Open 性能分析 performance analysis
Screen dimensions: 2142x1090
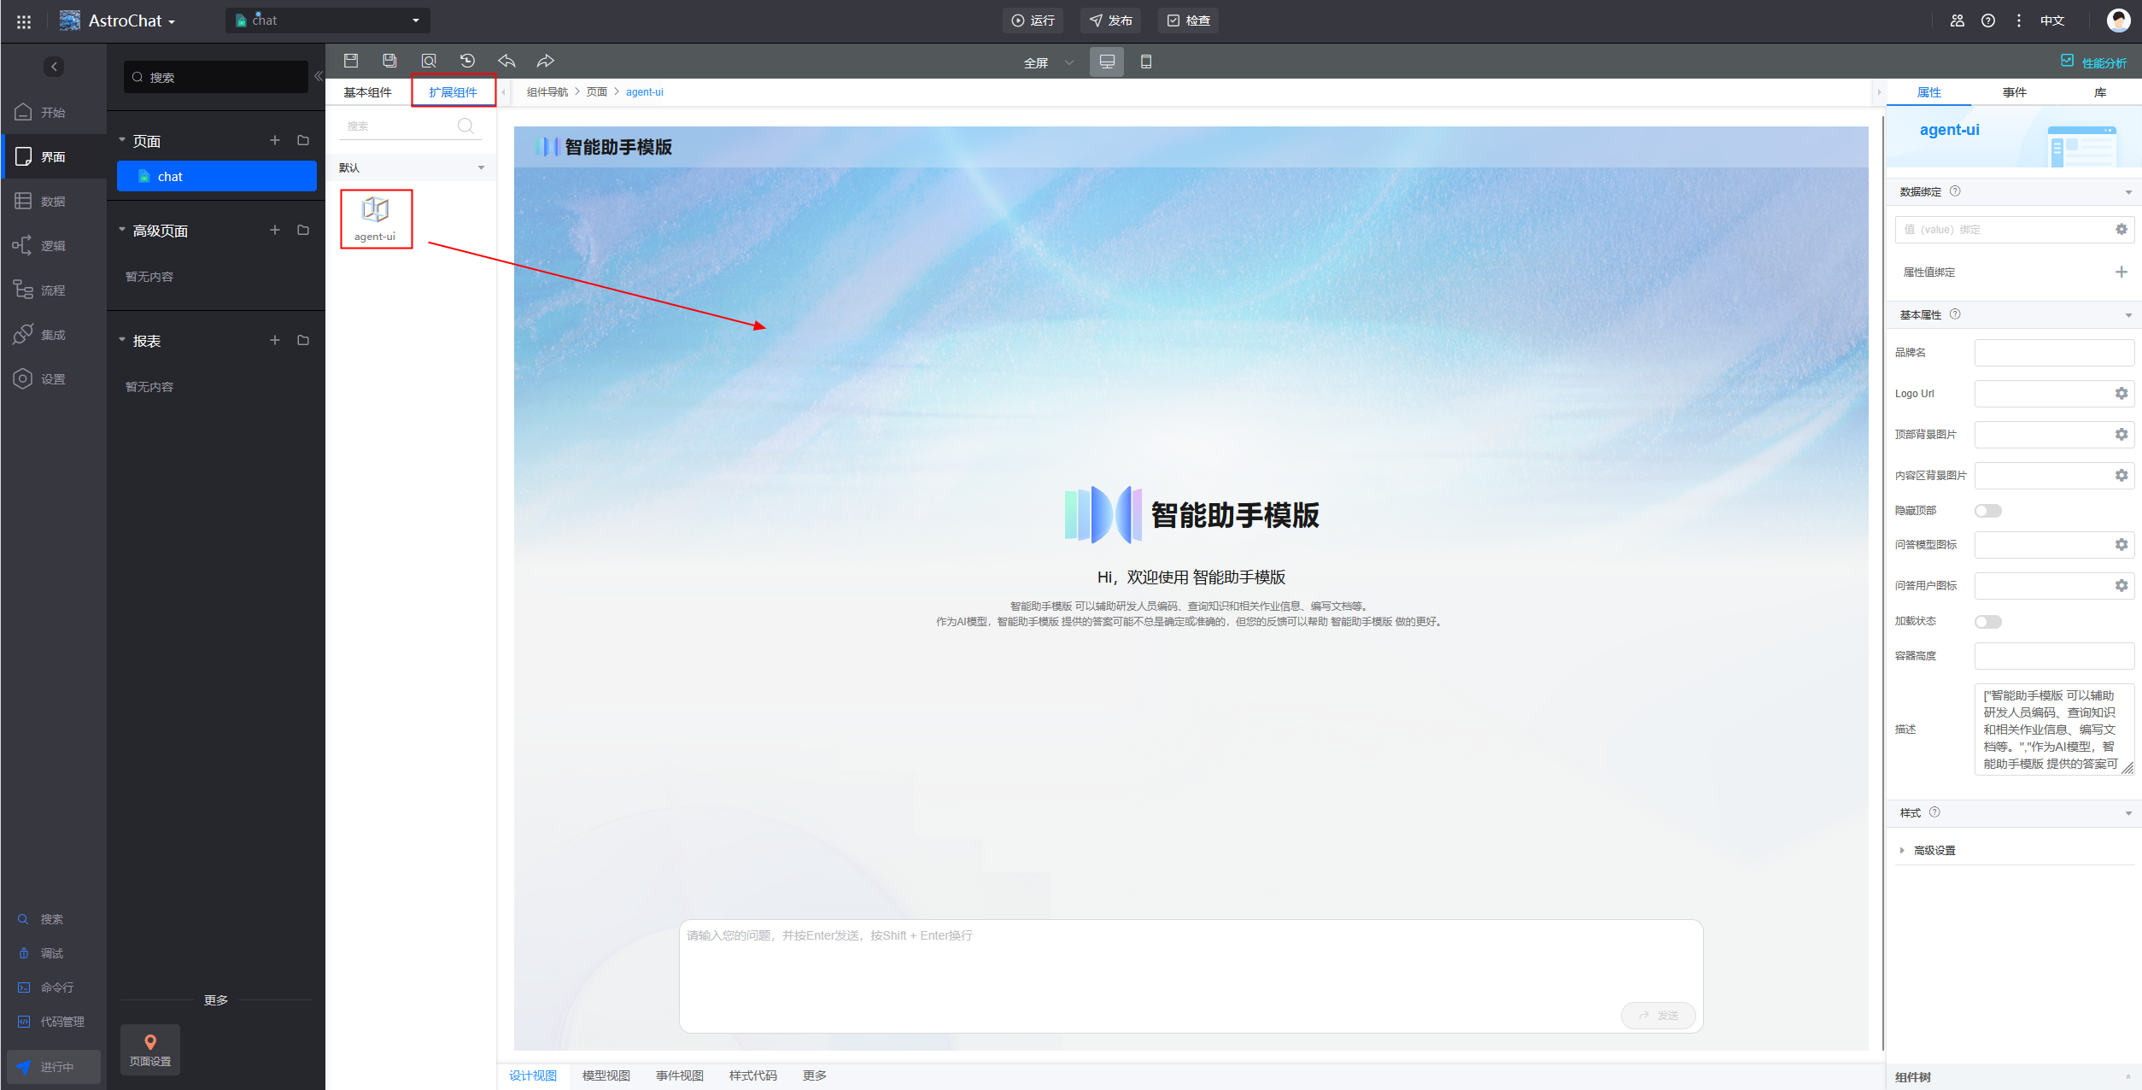[x=2093, y=62]
